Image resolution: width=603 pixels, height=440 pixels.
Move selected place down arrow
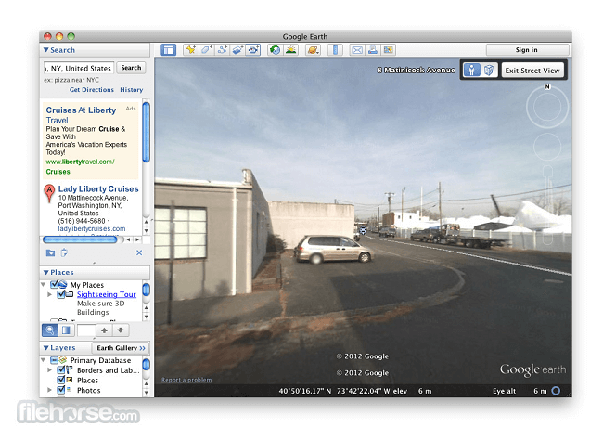121,330
